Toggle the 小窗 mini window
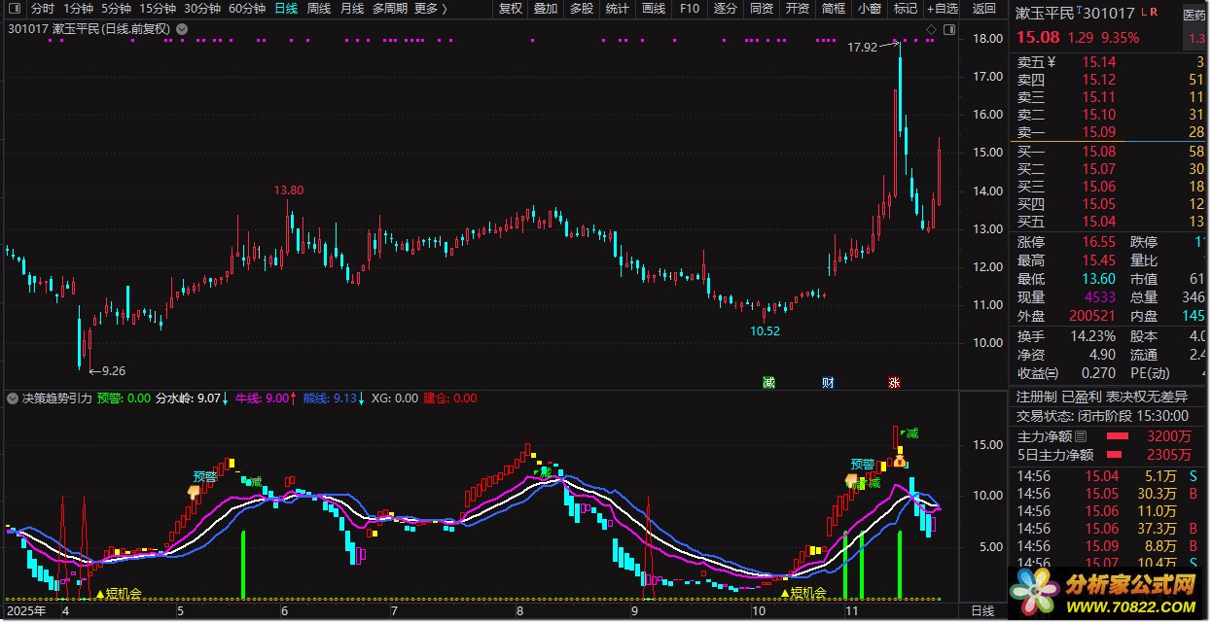Screen dimensions: 1212x623 [870, 8]
